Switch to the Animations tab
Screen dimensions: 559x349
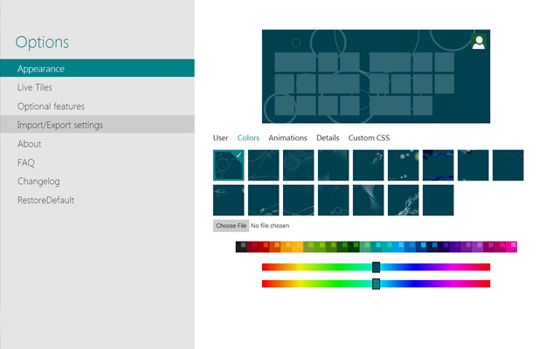[x=287, y=138]
